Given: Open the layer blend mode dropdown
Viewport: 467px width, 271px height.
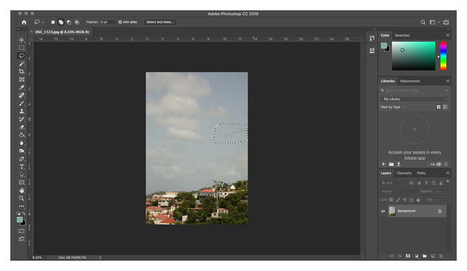Looking at the screenshot, I should [x=398, y=191].
